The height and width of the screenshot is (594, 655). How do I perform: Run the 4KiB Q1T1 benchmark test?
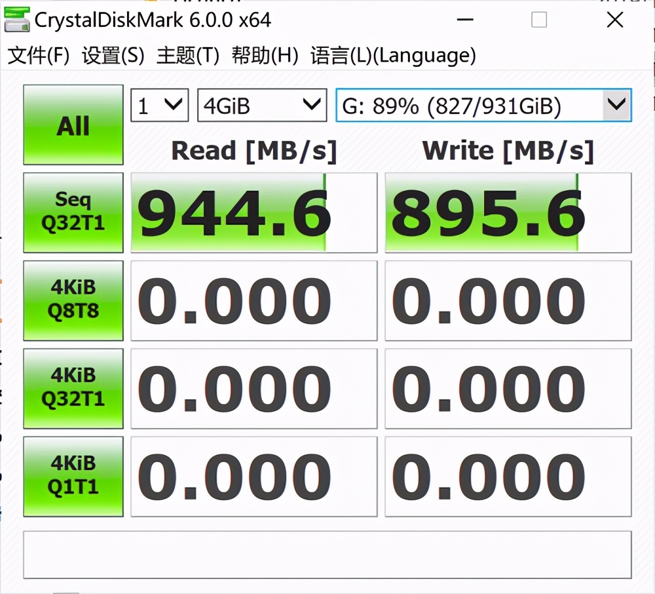point(73,476)
